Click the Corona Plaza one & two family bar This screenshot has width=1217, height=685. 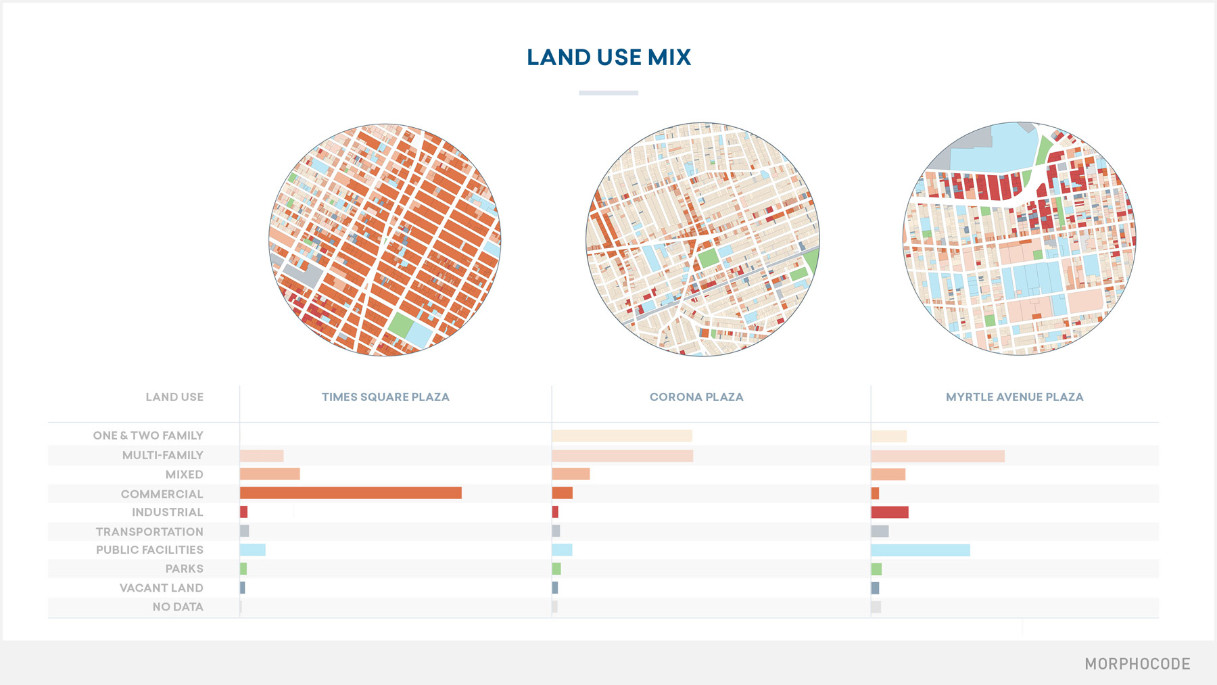point(622,435)
